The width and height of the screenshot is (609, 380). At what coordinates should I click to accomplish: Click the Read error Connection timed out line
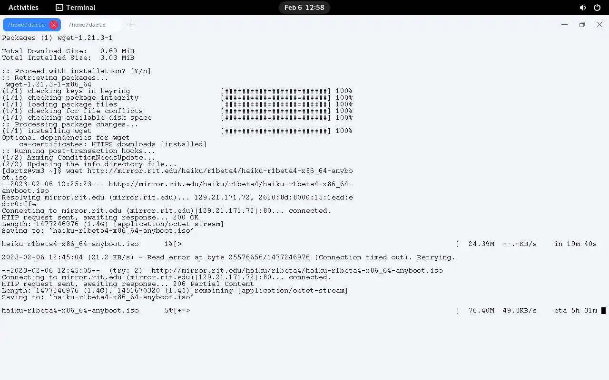228,257
